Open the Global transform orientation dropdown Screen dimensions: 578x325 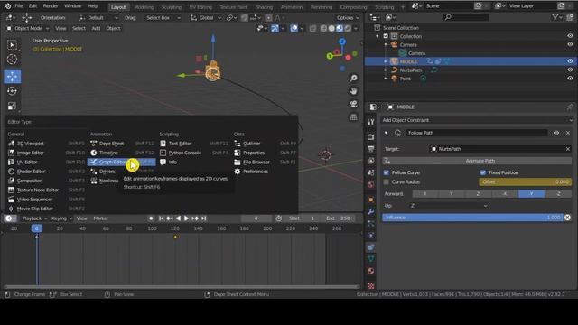click(206, 18)
